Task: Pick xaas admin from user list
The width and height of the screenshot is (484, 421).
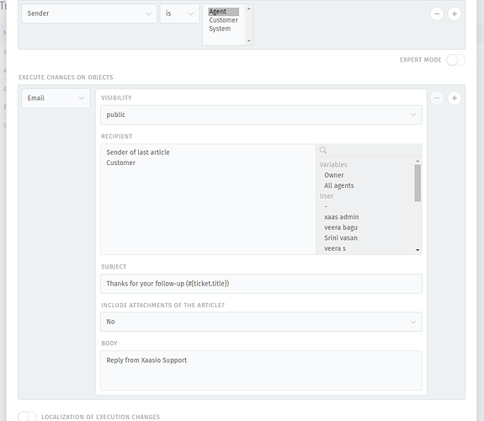Action: click(342, 217)
